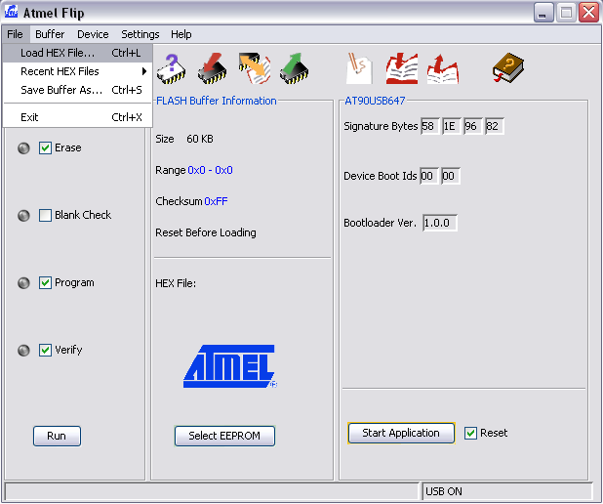Click the first Device Boot Ids field
The width and height of the screenshot is (603, 504).
tap(429, 177)
